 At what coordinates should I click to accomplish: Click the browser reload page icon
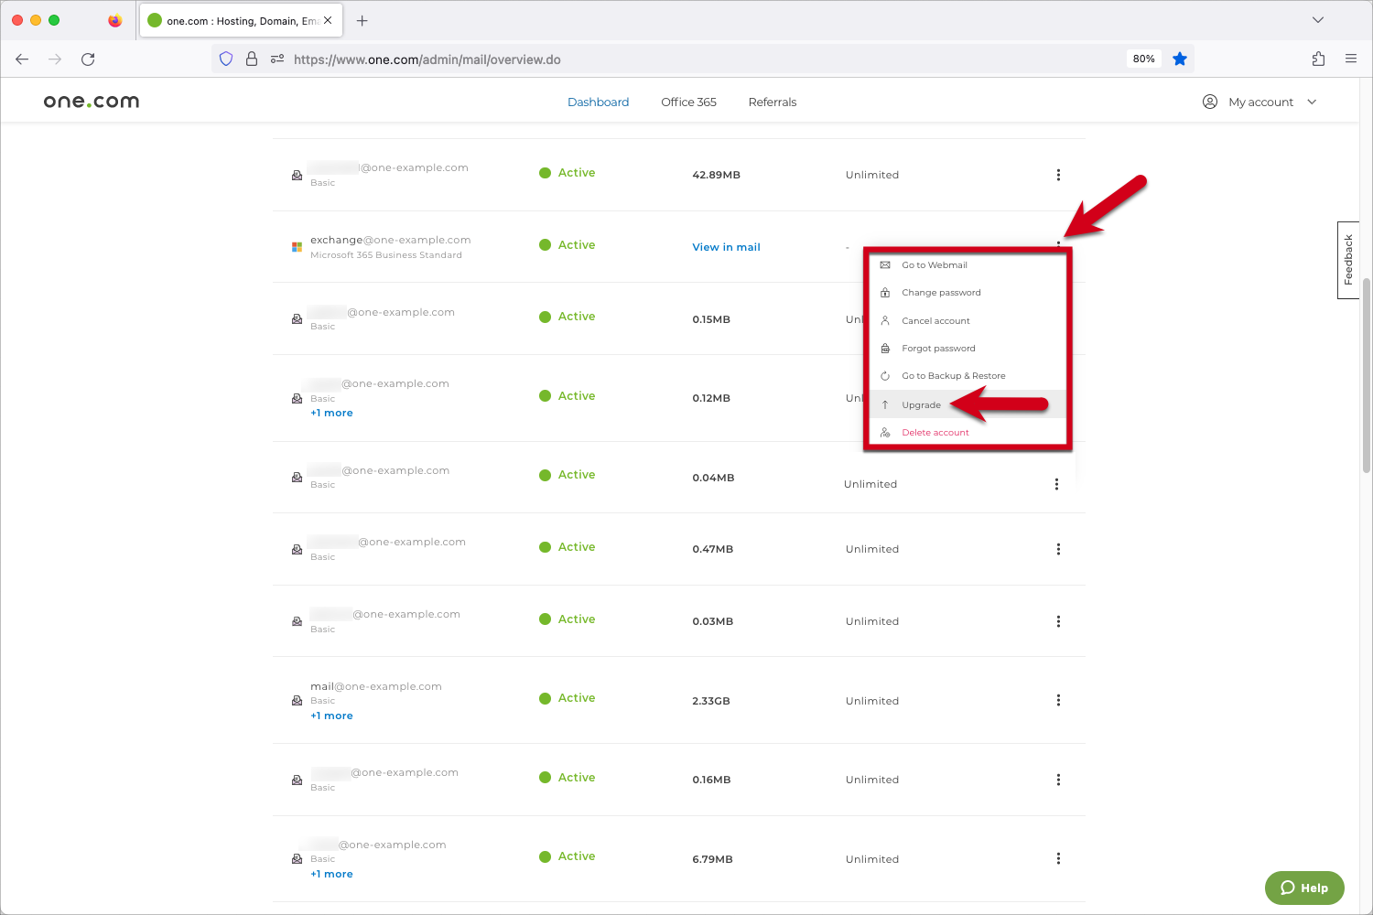click(x=88, y=59)
